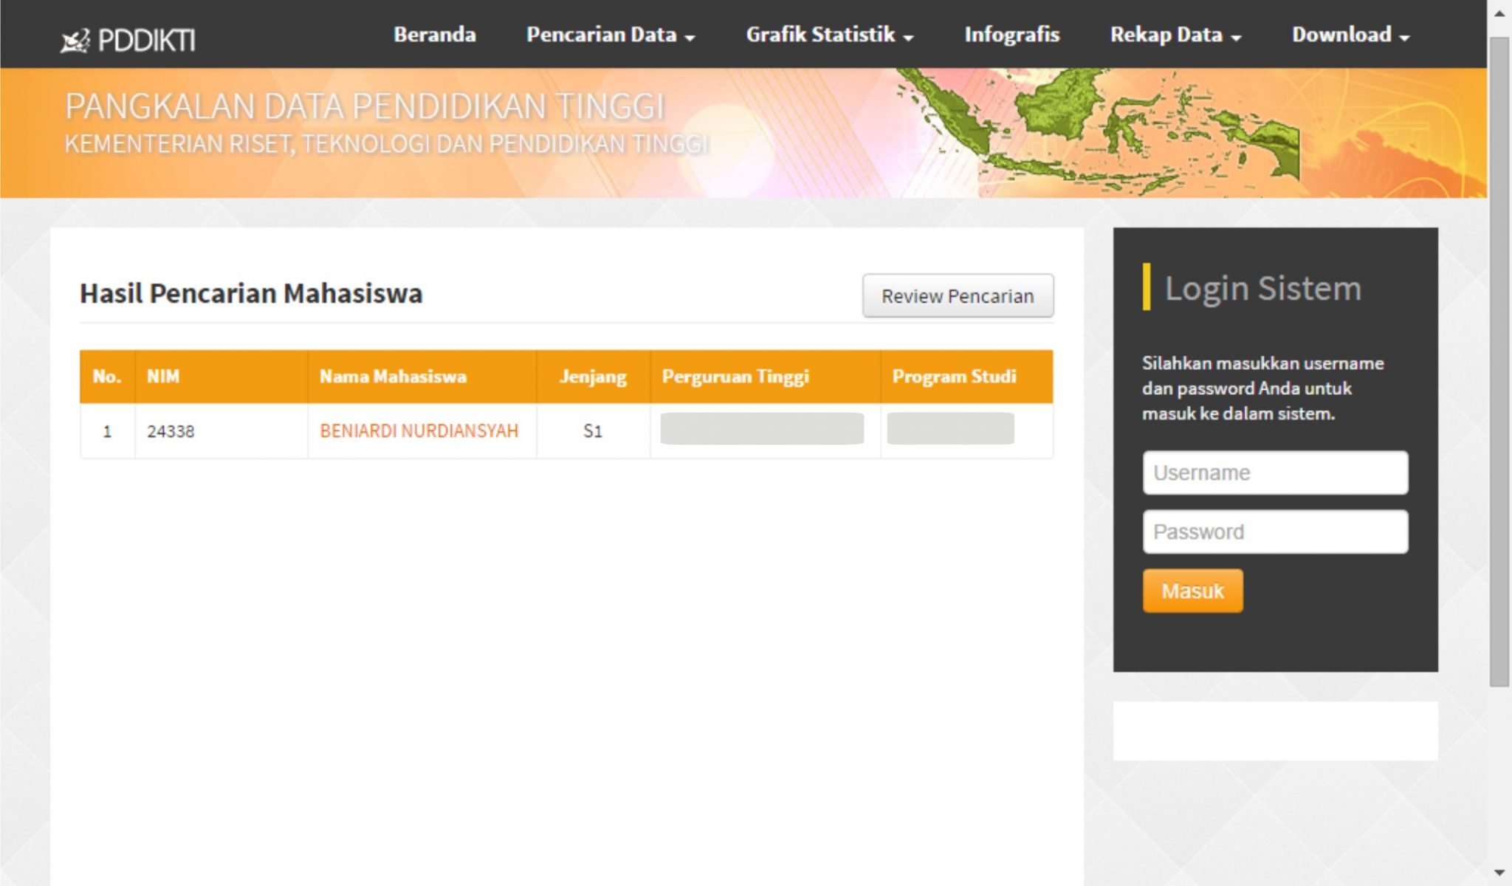Click the Perguruan Tinggi column header

tap(735, 377)
